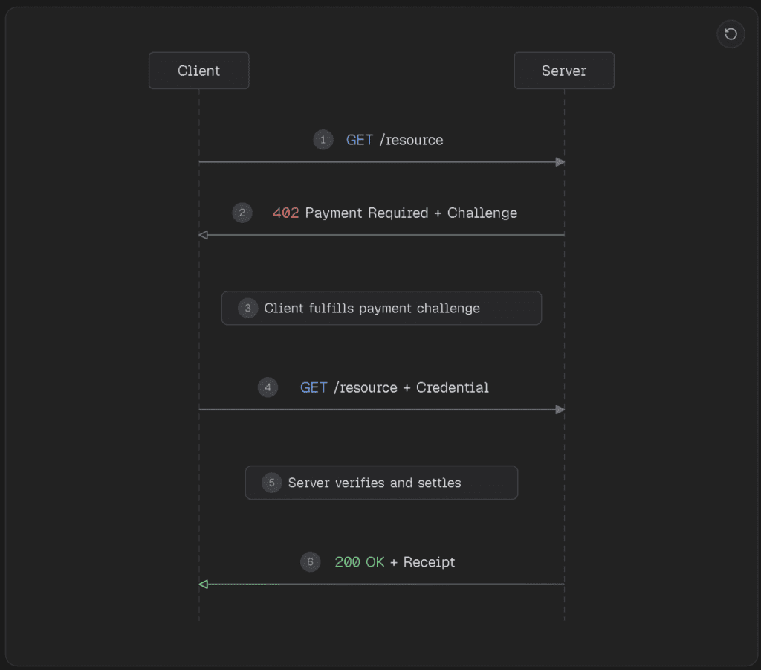Select "Server verifies and settles" box
This screenshot has width=761, height=670.
(x=381, y=483)
